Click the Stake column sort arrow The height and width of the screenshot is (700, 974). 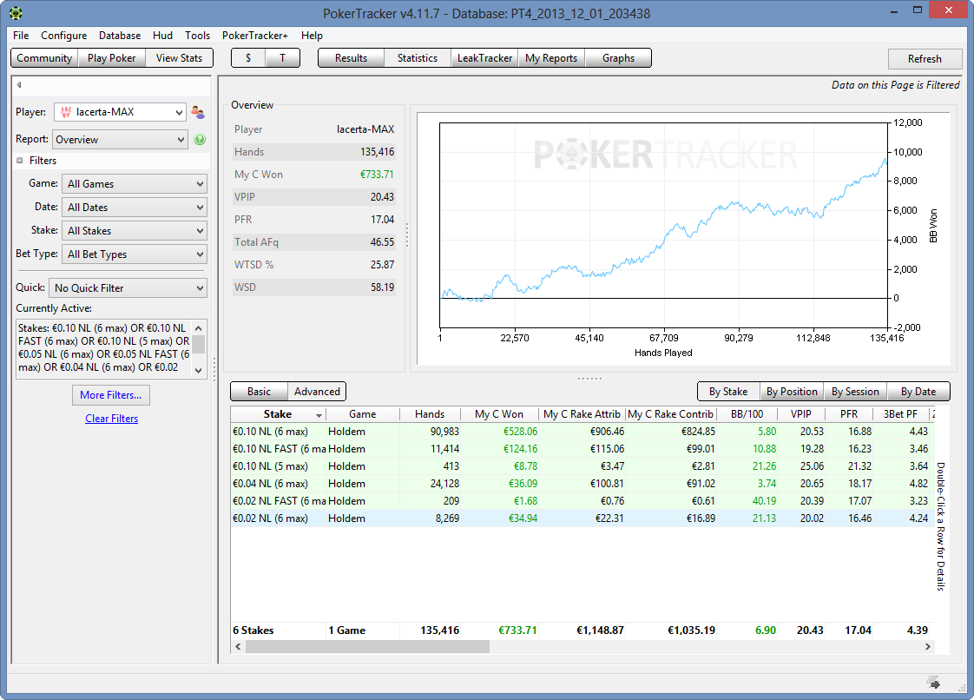click(319, 415)
